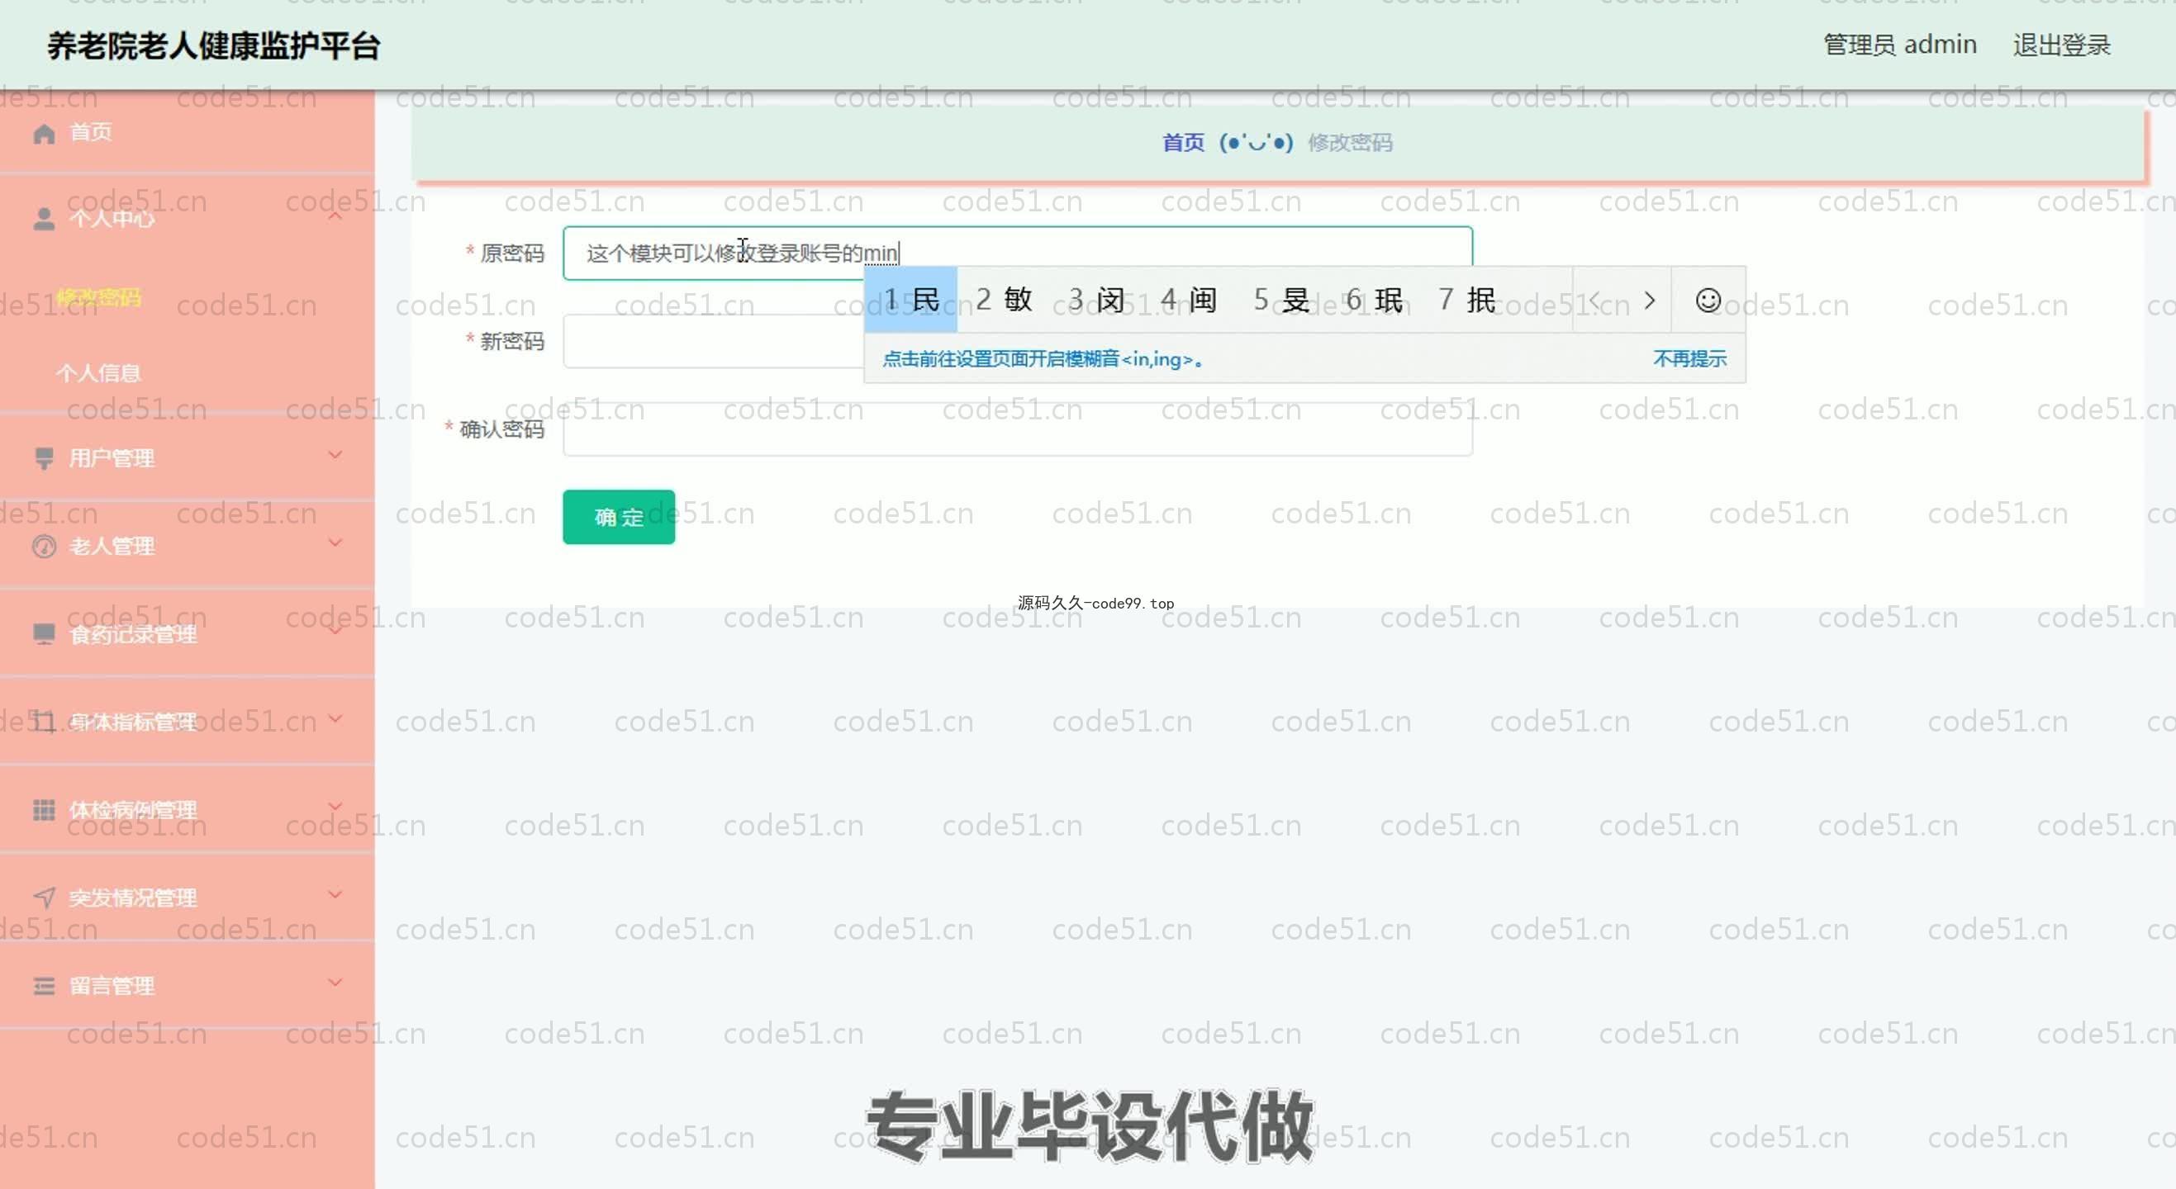This screenshot has height=1189, width=2176.
Task: Select 修改密码 submenu item
Action: pos(99,297)
